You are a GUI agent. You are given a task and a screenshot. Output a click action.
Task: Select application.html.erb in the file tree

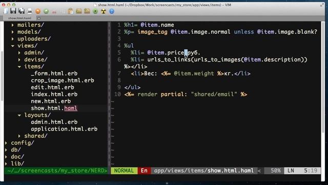(64, 129)
